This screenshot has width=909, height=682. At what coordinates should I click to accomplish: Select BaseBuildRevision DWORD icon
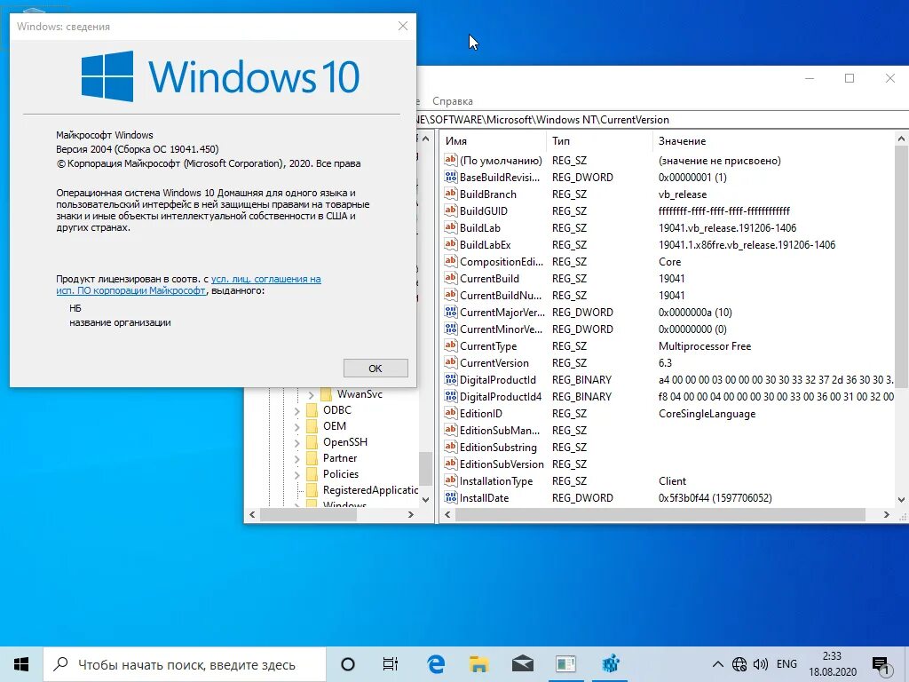450,177
